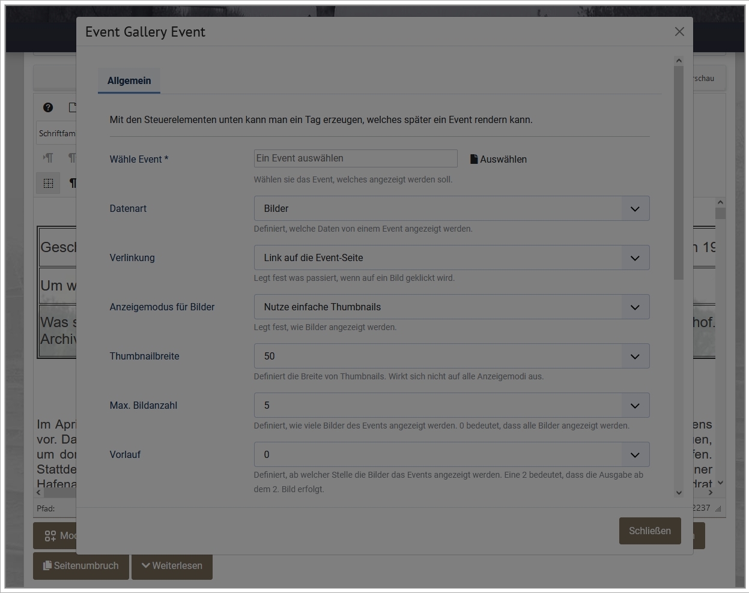Toggle the dashed table grid icon
The height and width of the screenshot is (593, 749).
[x=48, y=183]
